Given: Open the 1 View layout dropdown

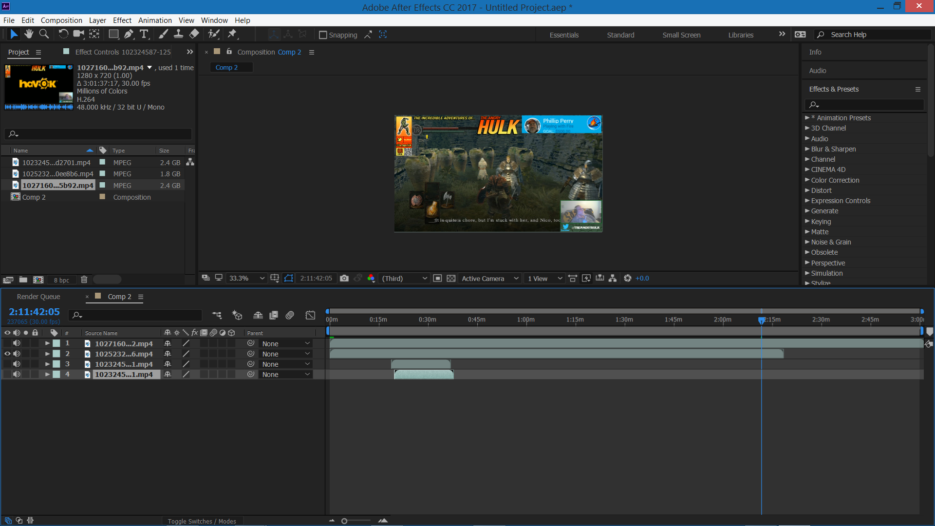Looking at the screenshot, I should tap(545, 278).
